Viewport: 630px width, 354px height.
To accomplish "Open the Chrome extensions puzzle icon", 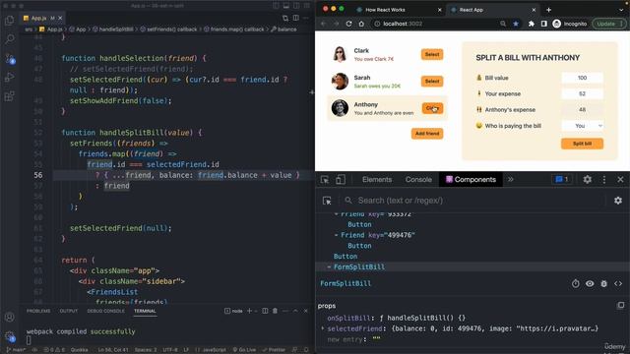I will point(532,24).
